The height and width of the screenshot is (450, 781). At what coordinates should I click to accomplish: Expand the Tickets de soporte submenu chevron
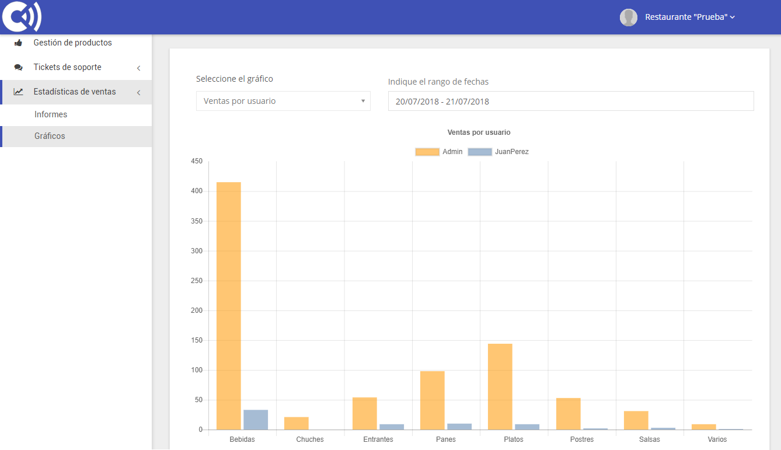[138, 68]
